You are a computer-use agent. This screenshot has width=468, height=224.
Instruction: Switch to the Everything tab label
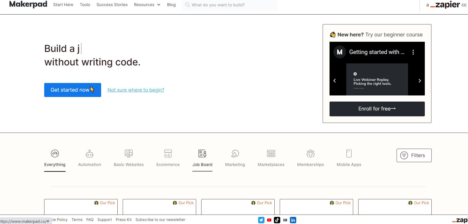[55, 164]
